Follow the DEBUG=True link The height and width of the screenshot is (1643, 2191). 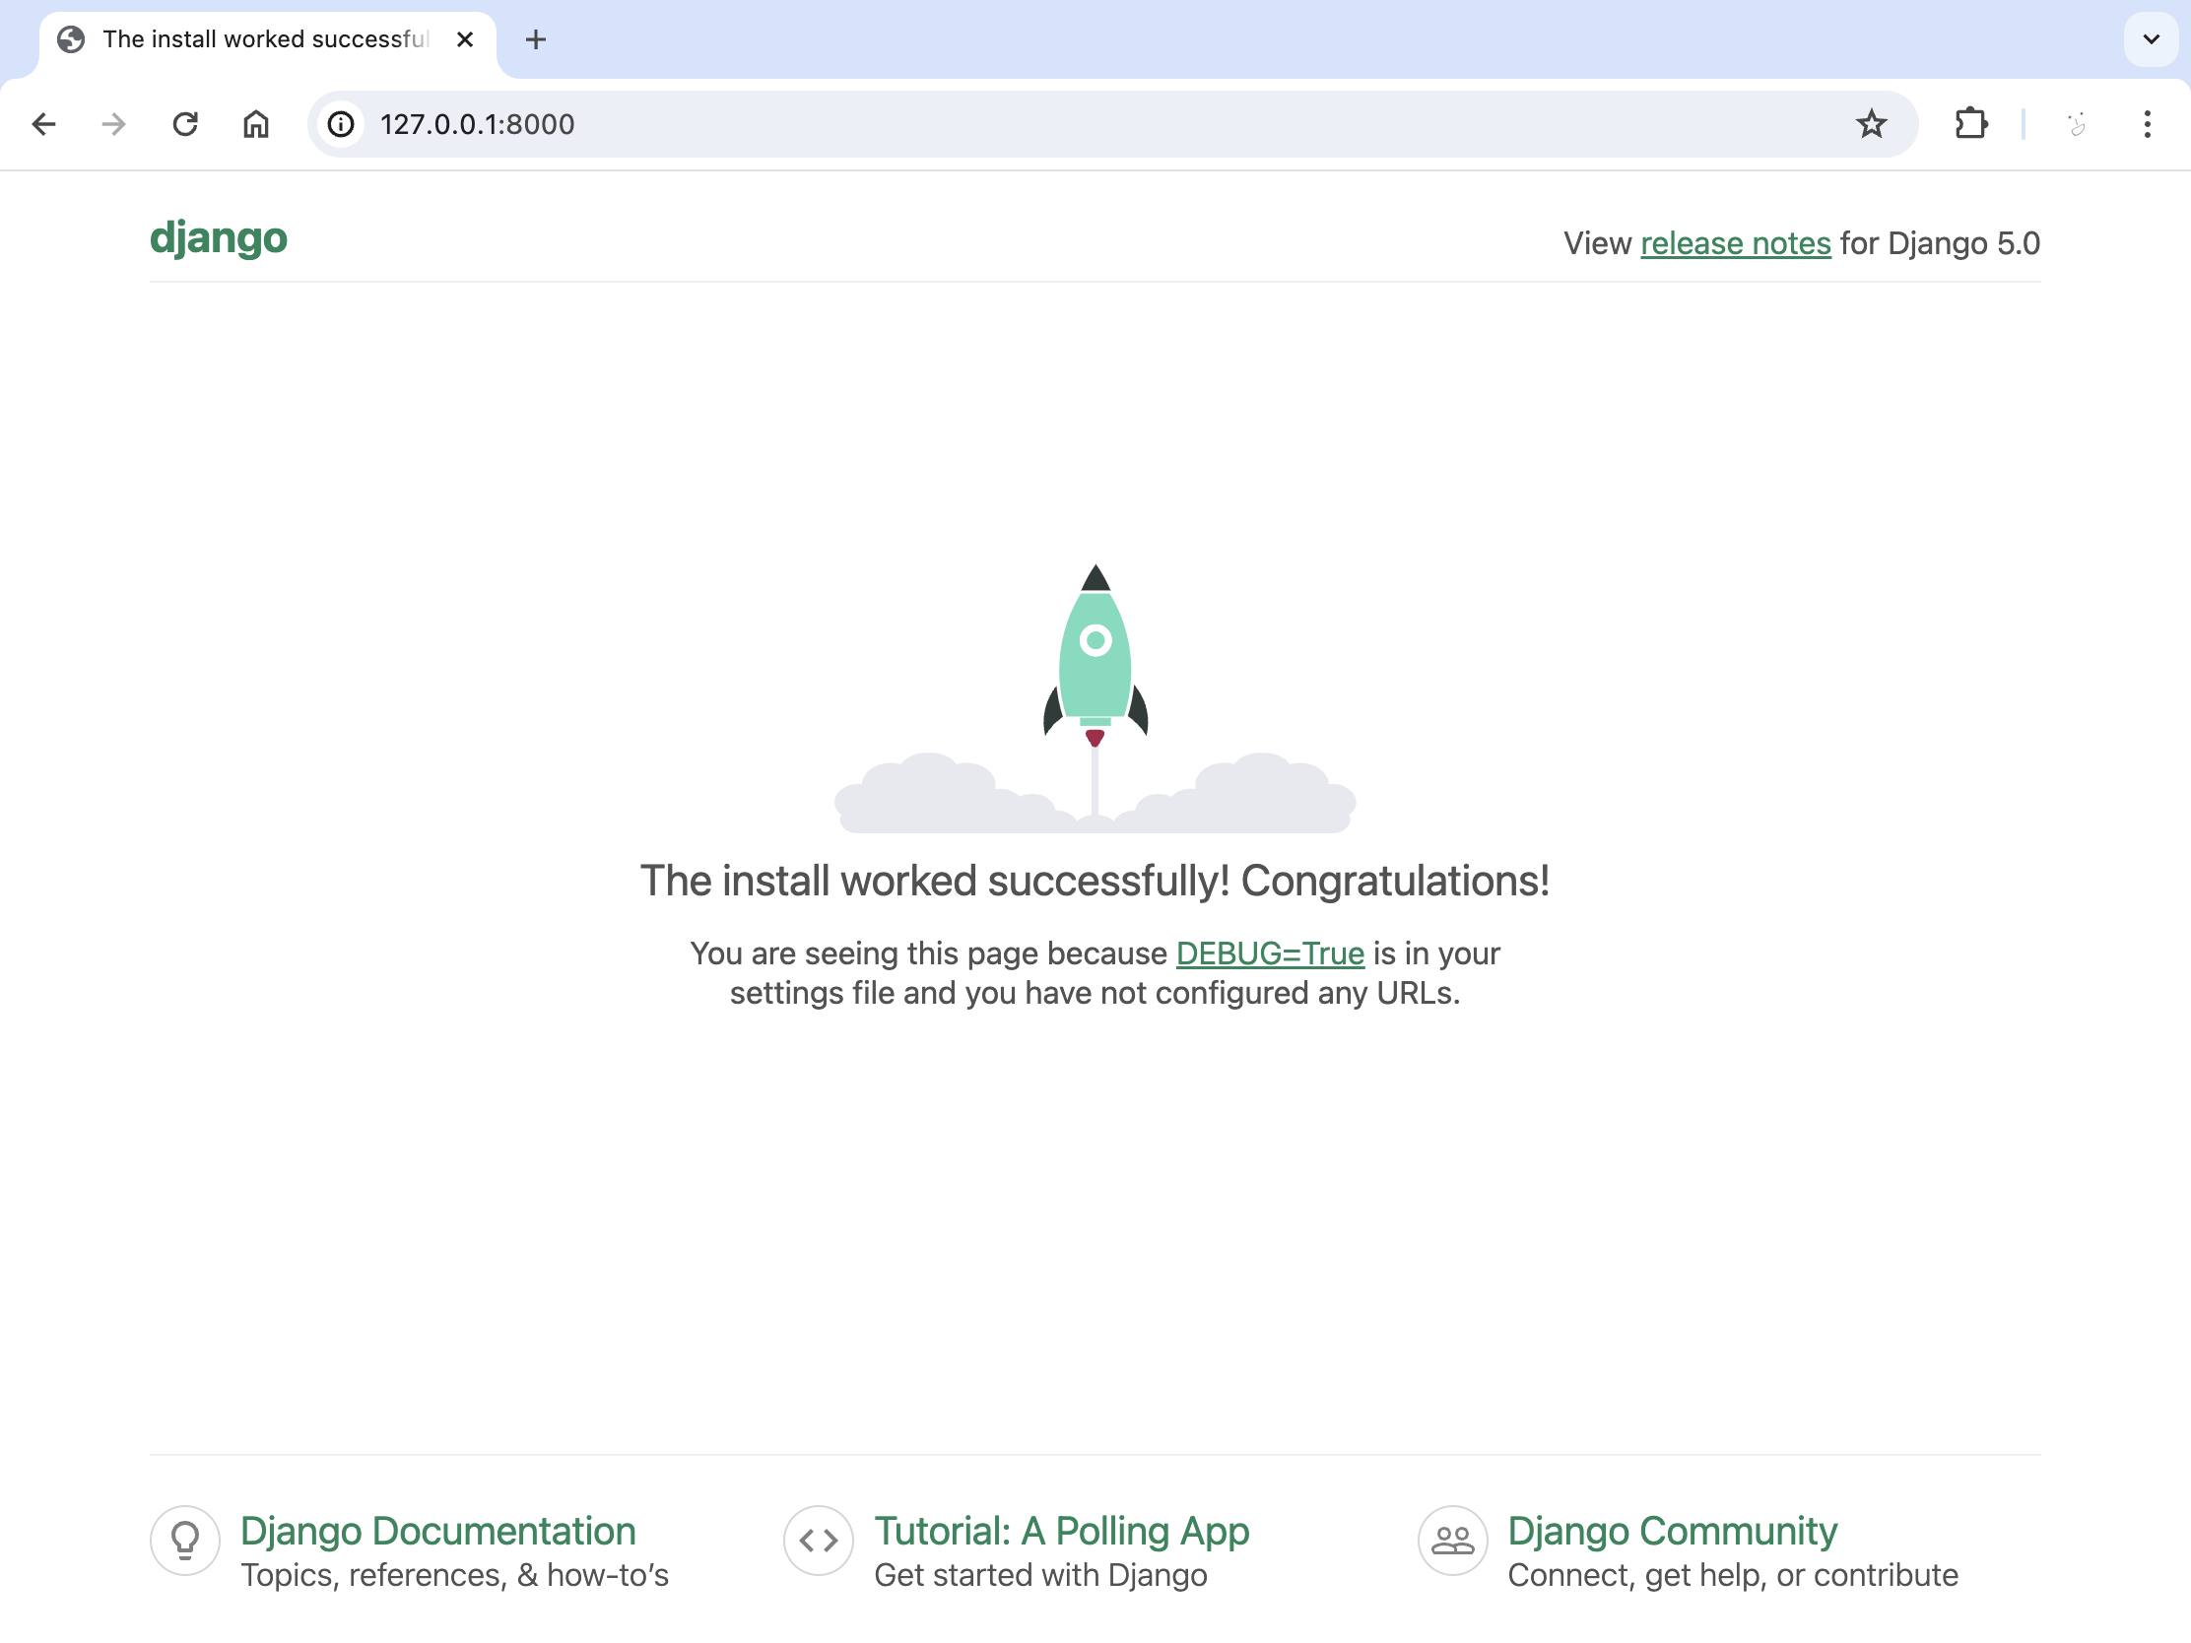pyautogui.click(x=1270, y=953)
